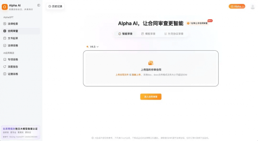Click the 合同审查 sidebar icon
The height and width of the screenshot is (141, 258).
(5, 31)
